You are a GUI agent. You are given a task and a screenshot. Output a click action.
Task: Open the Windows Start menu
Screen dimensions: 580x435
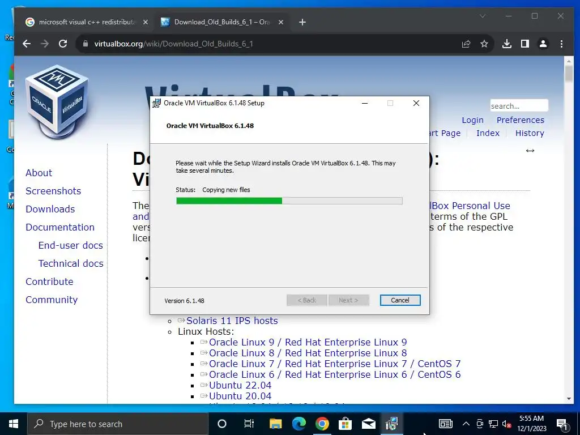14,424
